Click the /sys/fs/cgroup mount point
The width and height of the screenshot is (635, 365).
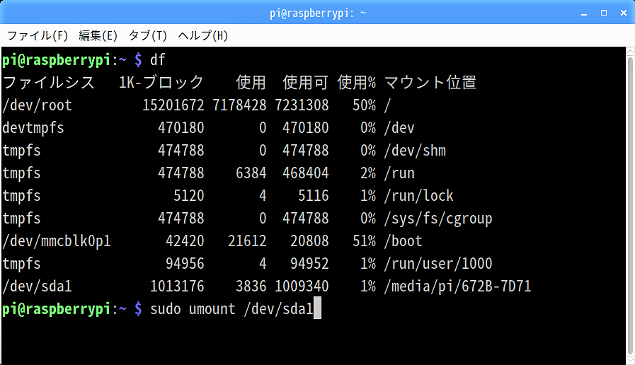pos(438,219)
